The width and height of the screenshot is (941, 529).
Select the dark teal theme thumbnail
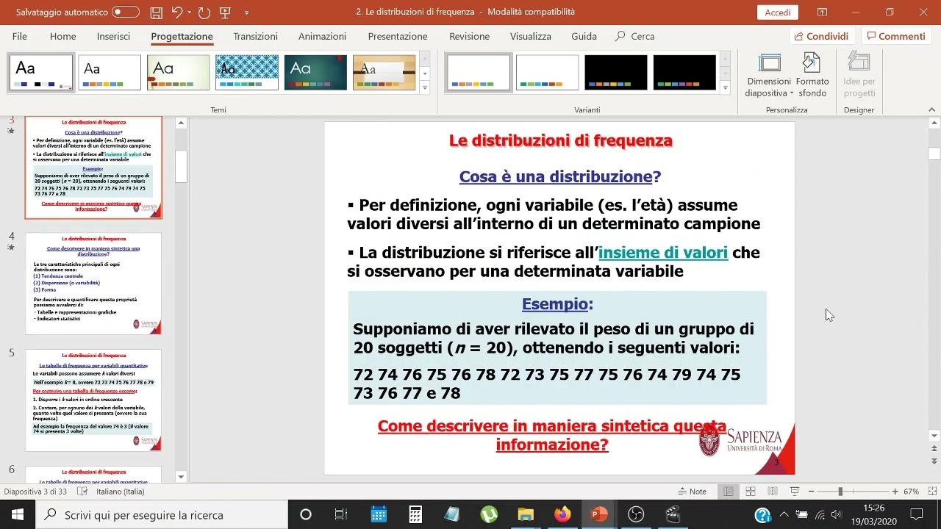(315, 72)
